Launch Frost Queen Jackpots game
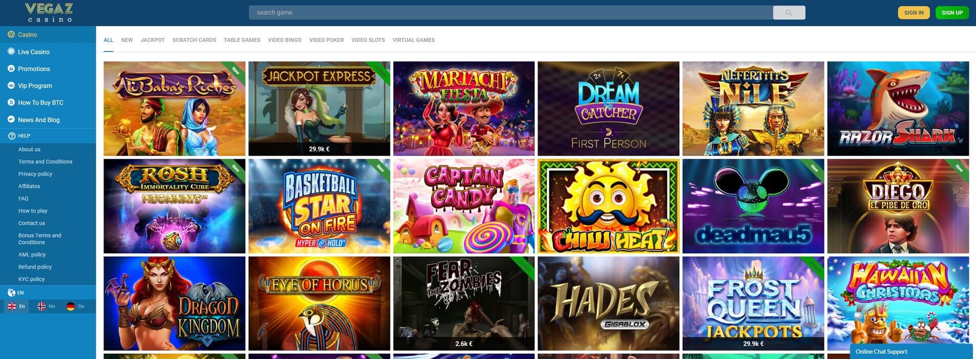Image resolution: width=976 pixels, height=359 pixels. click(753, 303)
